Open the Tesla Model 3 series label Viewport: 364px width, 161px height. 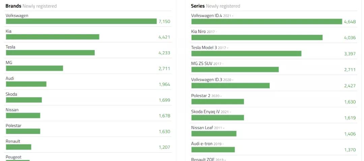coord(204,47)
